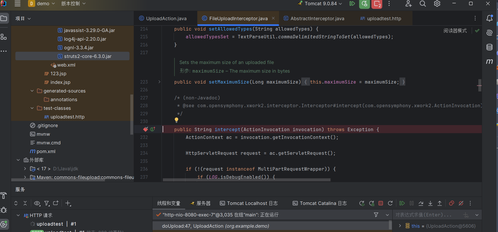
Task: Open the Services view options eye icon
Action: point(37,203)
